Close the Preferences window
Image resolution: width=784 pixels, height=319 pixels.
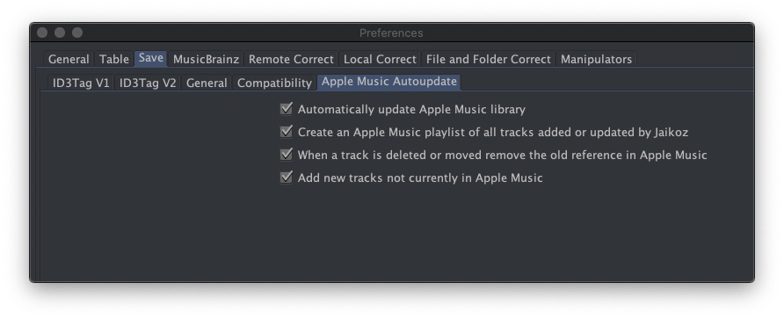pos(42,33)
